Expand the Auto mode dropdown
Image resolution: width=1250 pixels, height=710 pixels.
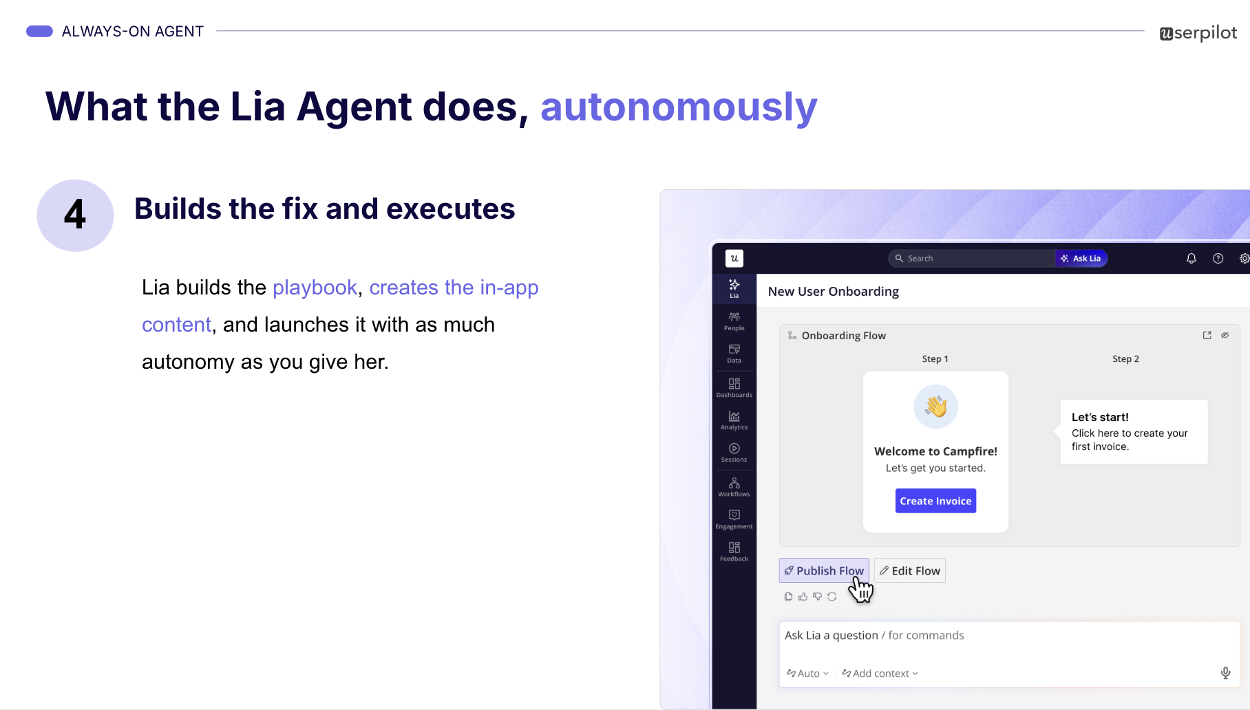click(807, 673)
